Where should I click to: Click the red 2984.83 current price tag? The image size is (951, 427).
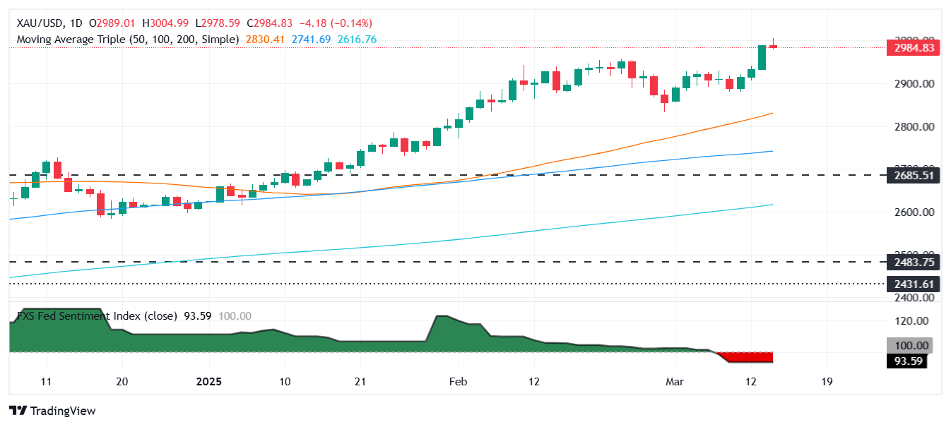913,47
